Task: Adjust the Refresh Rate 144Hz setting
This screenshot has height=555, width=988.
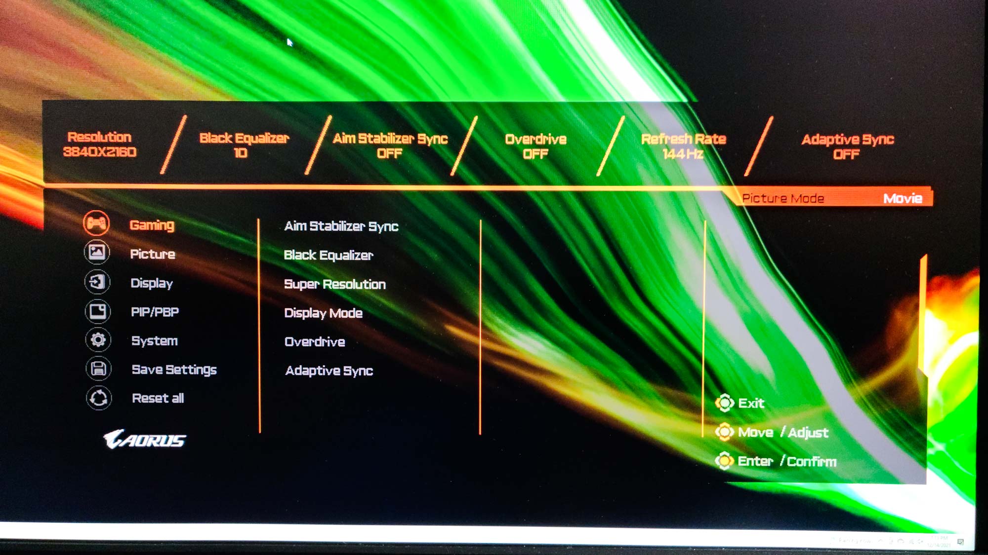Action: (681, 145)
